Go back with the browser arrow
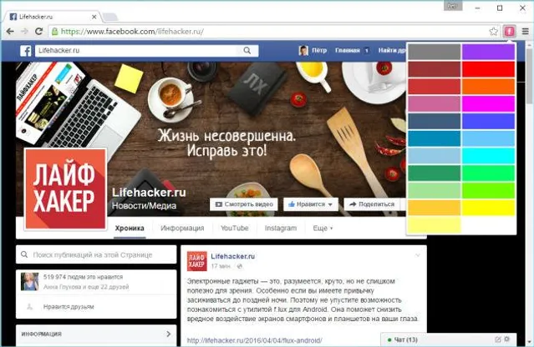The image size is (534, 347). coord(10,32)
